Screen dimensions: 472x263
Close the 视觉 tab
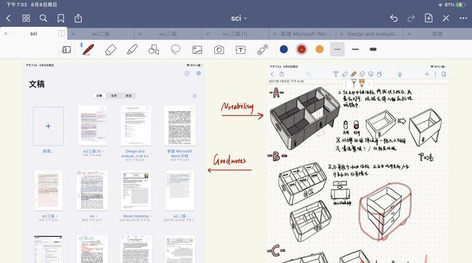409,34
